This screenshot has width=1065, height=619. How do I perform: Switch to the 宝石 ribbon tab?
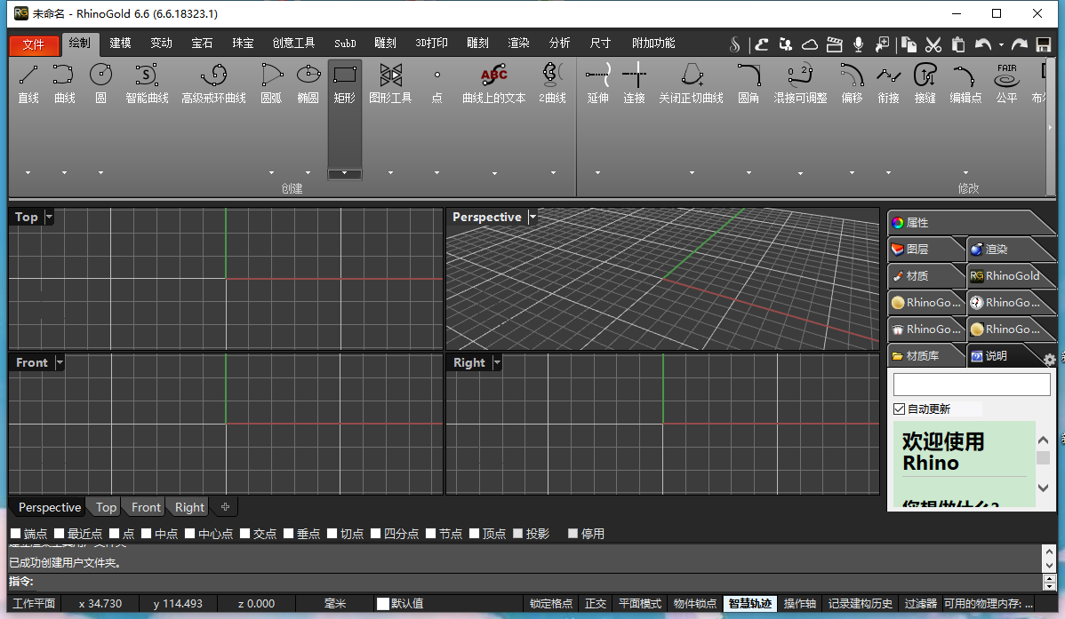click(202, 43)
